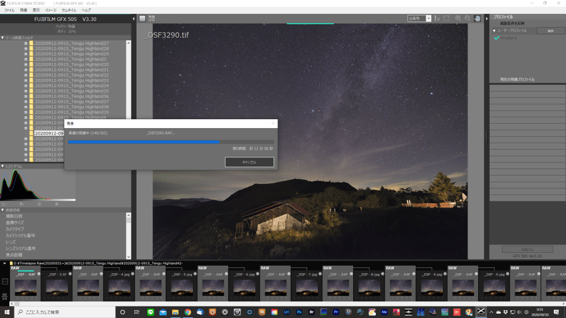Collapse the left panel with arrow

134,19
